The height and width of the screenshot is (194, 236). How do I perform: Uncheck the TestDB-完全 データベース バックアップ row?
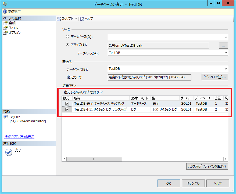[x=67, y=103]
